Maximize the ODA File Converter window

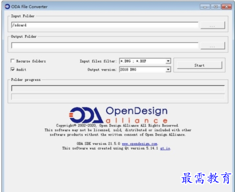pos(216,7)
